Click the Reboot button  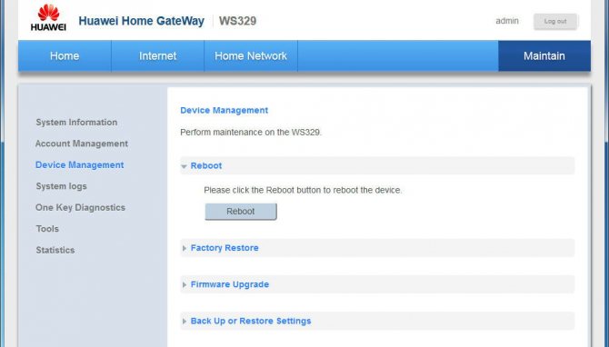coord(240,212)
